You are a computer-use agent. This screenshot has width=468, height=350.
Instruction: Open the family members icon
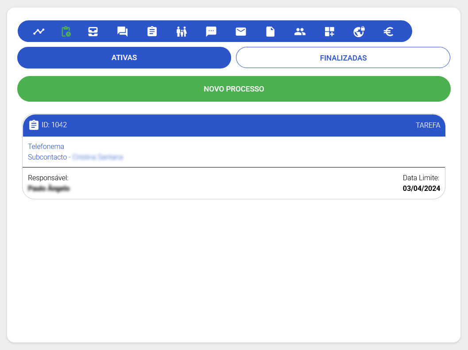[x=182, y=31]
